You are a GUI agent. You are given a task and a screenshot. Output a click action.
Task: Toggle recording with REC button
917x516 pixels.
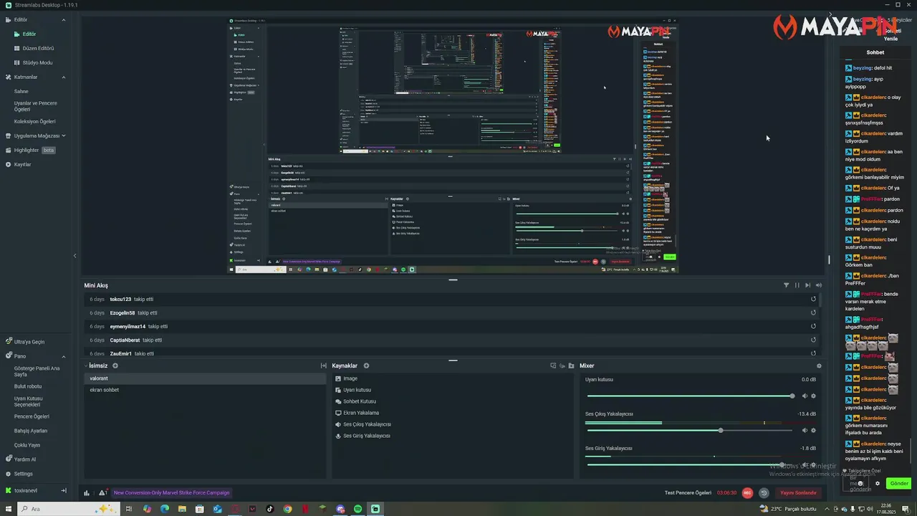[747, 492]
